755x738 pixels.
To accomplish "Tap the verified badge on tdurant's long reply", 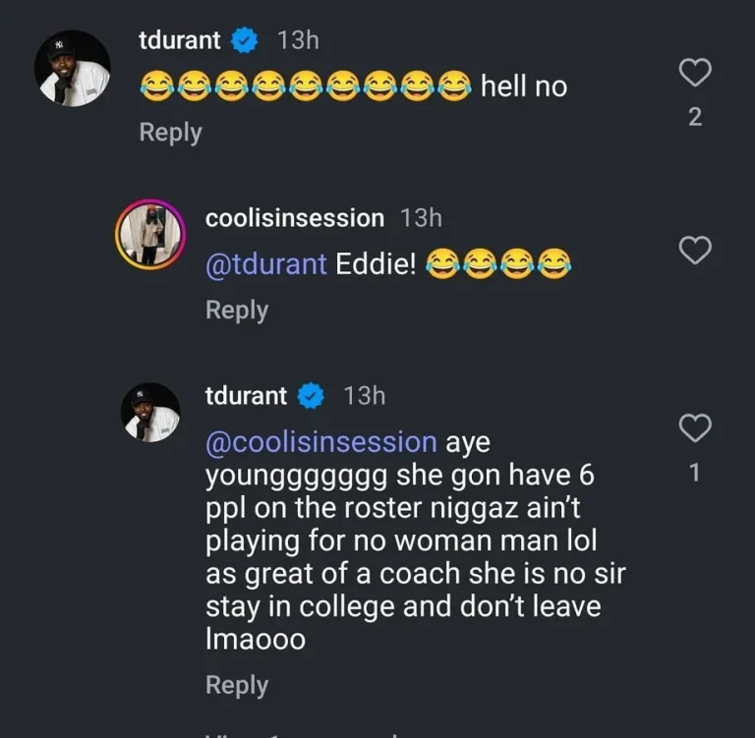I will click(311, 396).
